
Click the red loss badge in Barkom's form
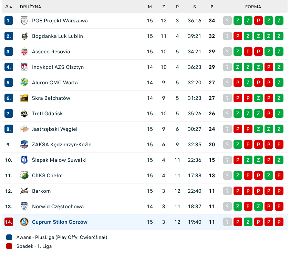click(238, 191)
